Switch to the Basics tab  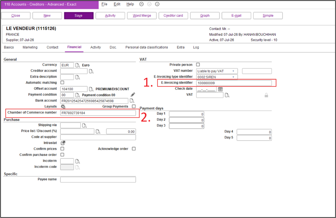coord(9,47)
